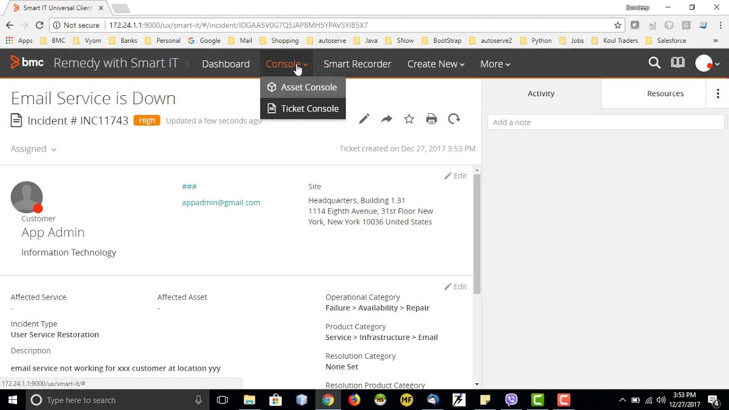The image size is (729, 410).
Task: Open the Google bookmark
Action: pyautogui.click(x=204, y=40)
